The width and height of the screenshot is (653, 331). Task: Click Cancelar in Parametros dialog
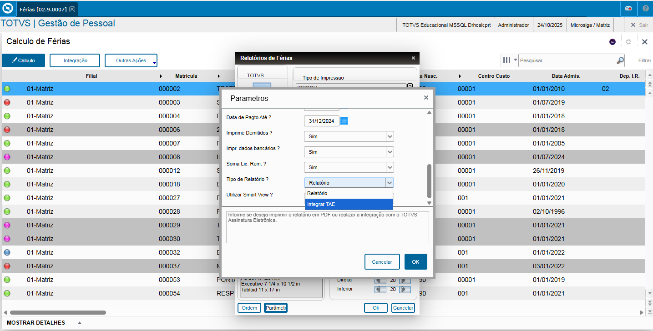[382, 262]
